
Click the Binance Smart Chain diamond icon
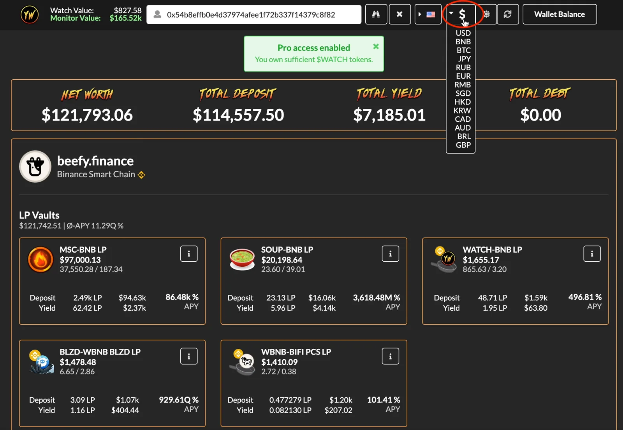pos(141,175)
